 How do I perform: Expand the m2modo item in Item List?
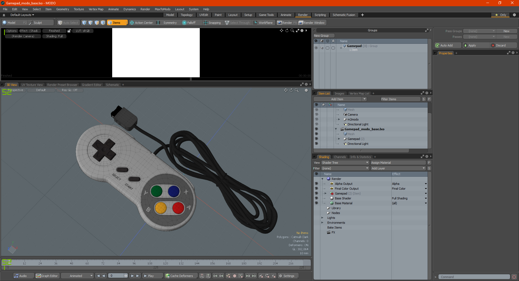click(339, 119)
